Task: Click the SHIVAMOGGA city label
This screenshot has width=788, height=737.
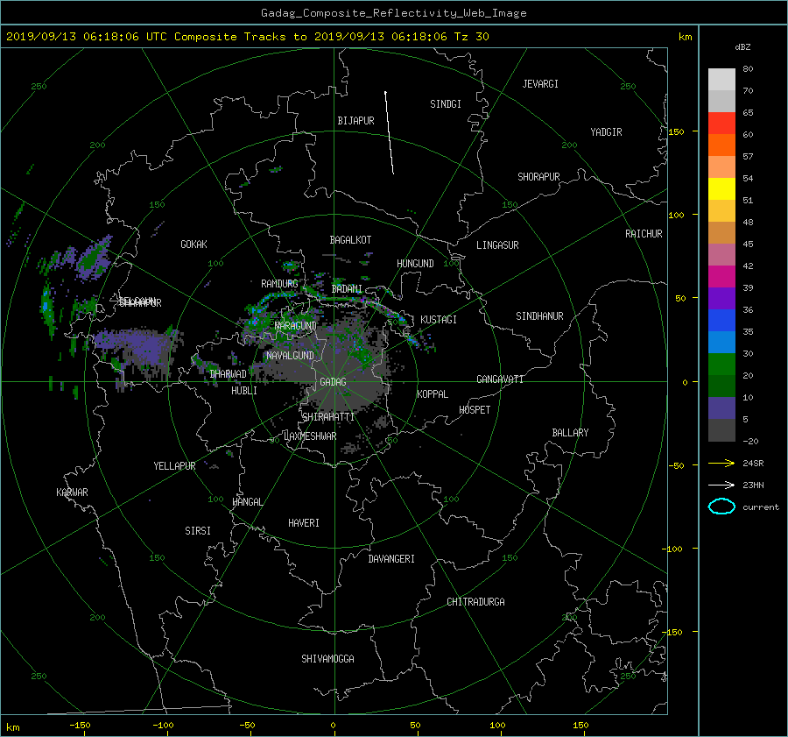Action: click(327, 659)
